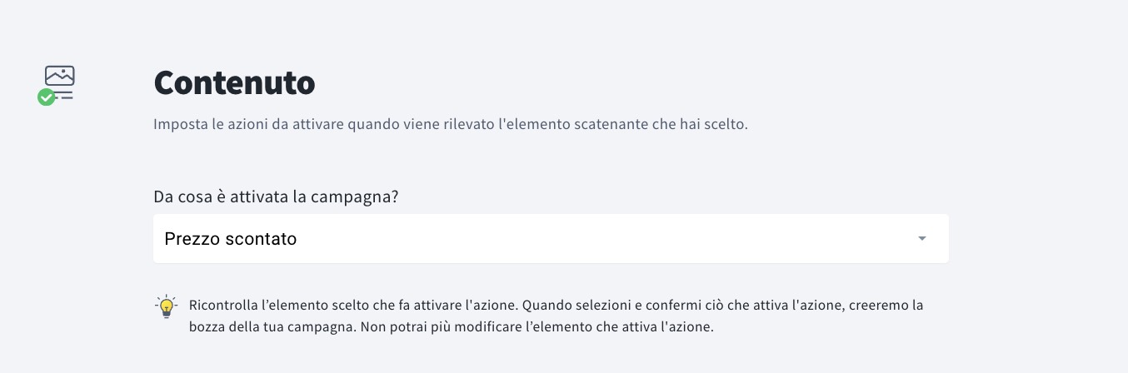Click empty space inside the trigger select field
The width and height of the screenshot is (1128, 373).
[583, 239]
